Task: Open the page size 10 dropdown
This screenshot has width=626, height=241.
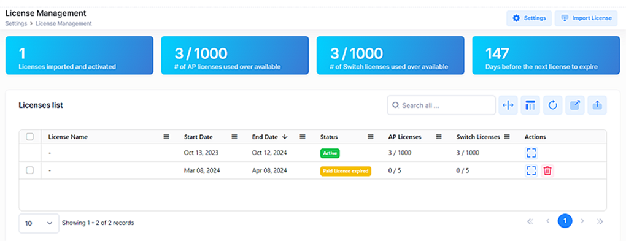Action: click(39, 223)
